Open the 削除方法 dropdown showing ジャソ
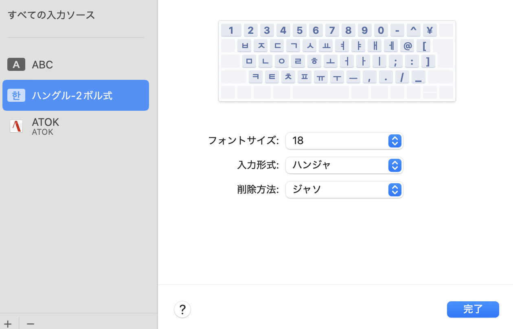513x329 pixels. (344, 190)
